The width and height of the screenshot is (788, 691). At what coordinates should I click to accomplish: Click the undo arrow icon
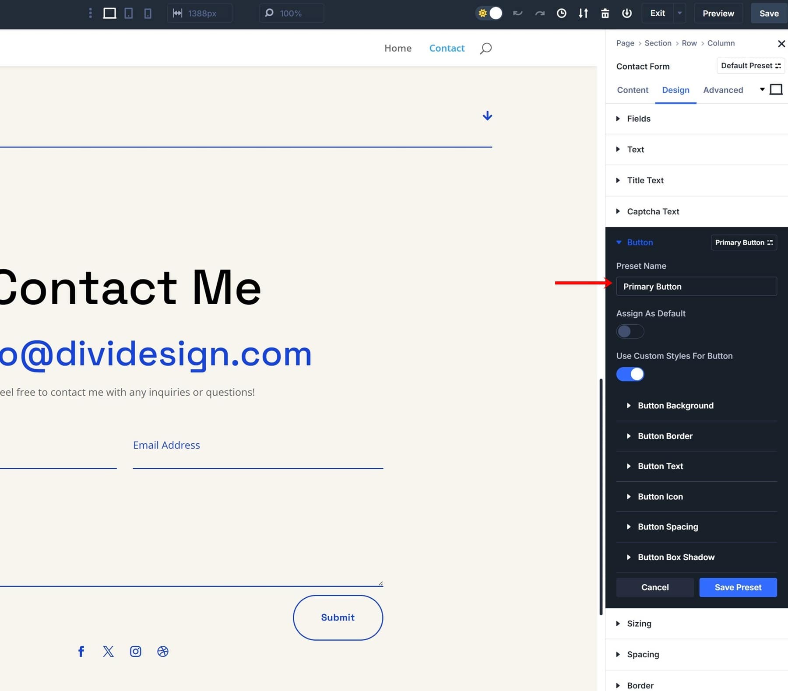pos(518,14)
